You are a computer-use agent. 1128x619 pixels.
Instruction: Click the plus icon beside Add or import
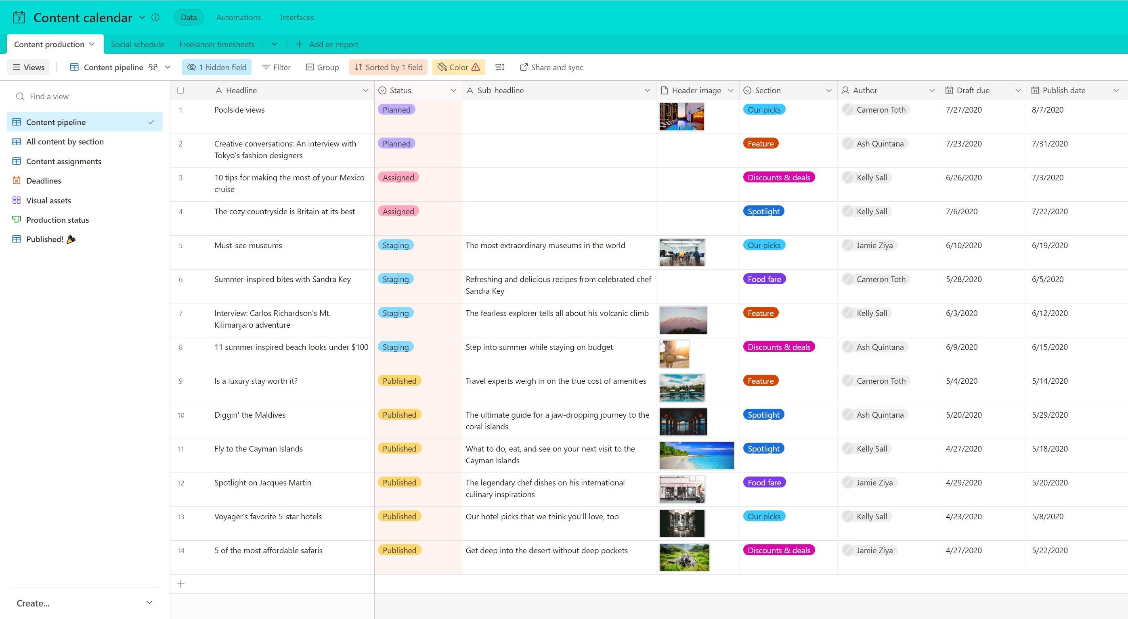(300, 44)
